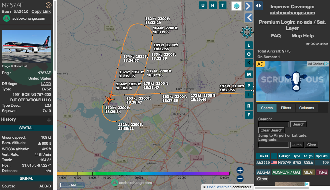Toggle the I map option button

pyautogui.click(x=249, y=94)
